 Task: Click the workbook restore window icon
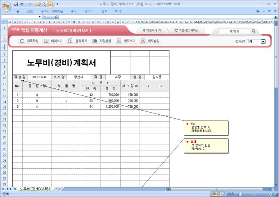point(269,11)
